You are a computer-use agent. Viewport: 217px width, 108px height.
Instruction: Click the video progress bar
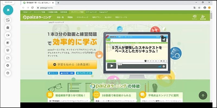137,66
